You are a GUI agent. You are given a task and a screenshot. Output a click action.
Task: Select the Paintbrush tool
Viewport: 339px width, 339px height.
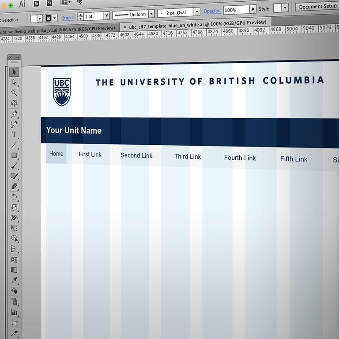click(14, 166)
